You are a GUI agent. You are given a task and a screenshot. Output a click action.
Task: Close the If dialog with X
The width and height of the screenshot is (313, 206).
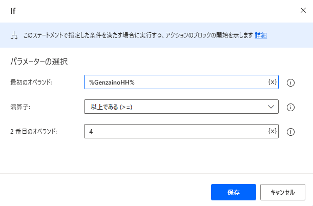pos(301,10)
